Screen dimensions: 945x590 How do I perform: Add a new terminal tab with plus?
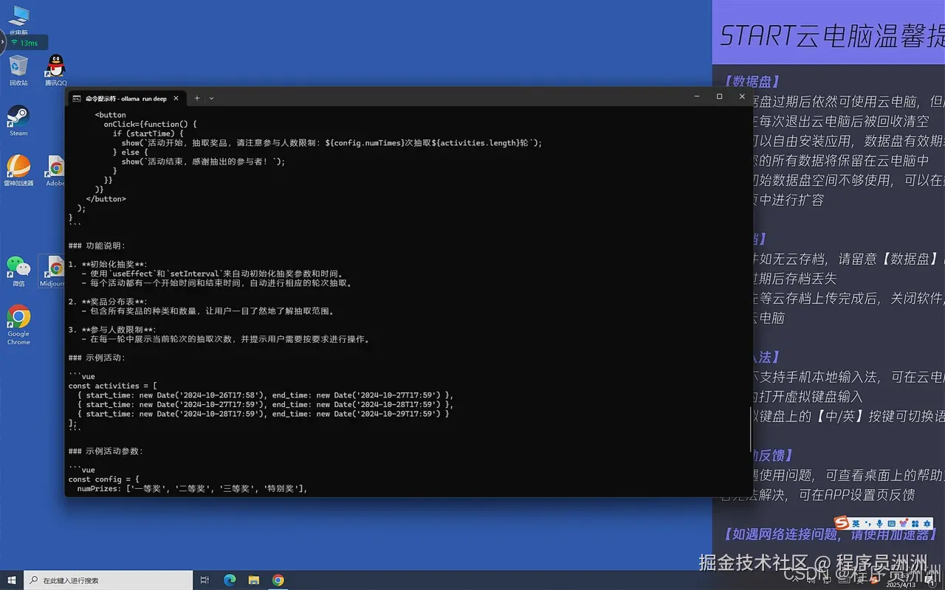pyautogui.click(x=197, y=98)
